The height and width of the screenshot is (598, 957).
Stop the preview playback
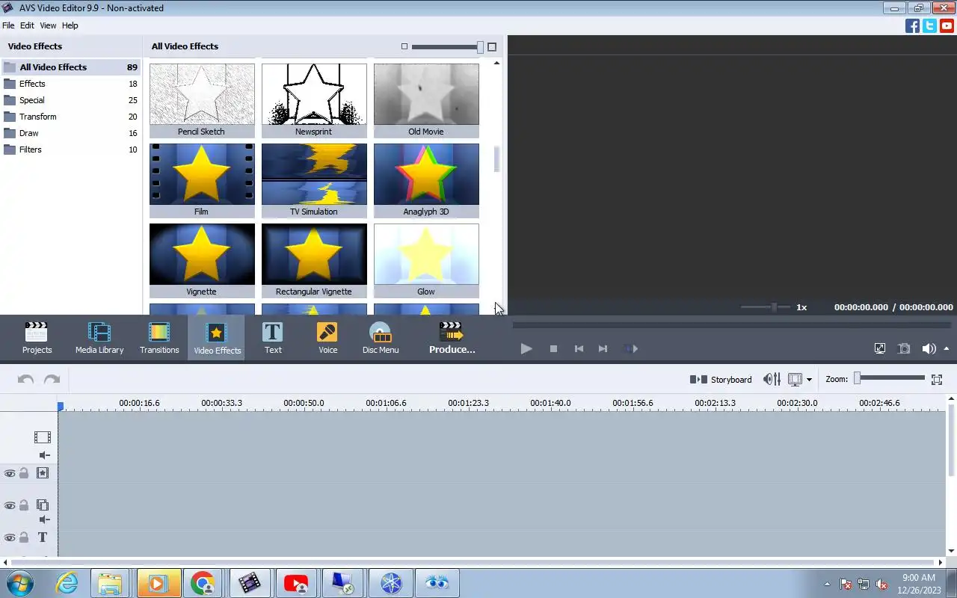(553, 348)
